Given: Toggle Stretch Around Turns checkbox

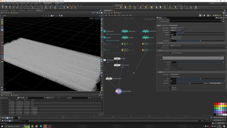Looking at the screenshot, I should pyautogui.click(x=171, y=39).
